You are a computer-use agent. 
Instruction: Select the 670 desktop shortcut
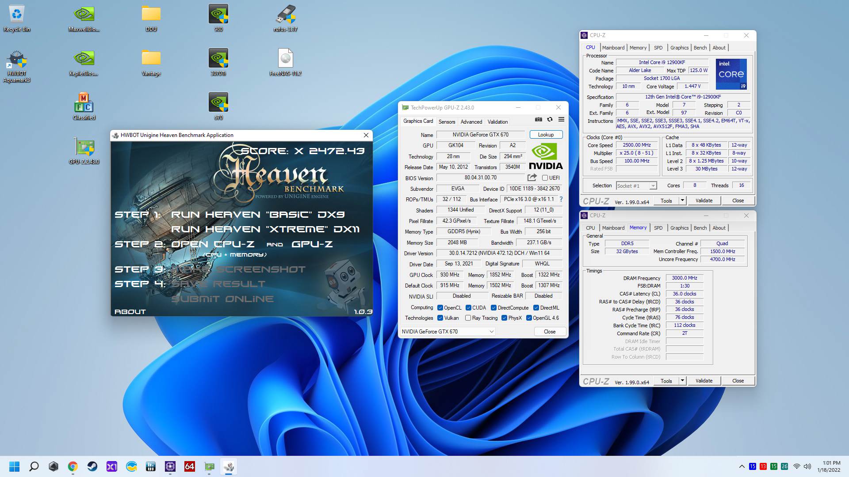pyautogui.click(x=218, y=107)
